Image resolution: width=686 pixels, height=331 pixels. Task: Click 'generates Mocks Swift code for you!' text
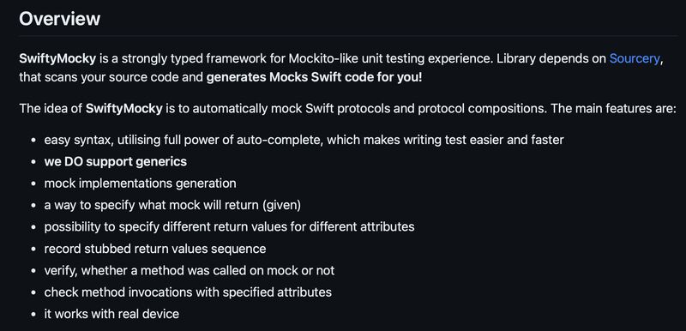point(314,78)
